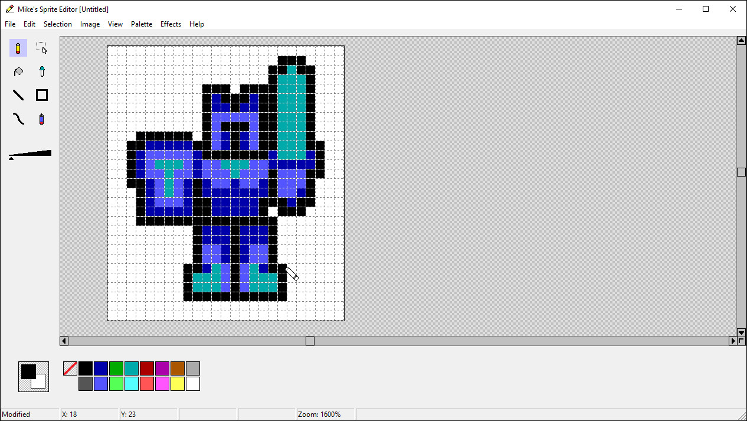Image resolution: width=747 pixels, height=421 pixels.
Task: Click the 'Zoom: 1600%' status text
Action: 319,415
